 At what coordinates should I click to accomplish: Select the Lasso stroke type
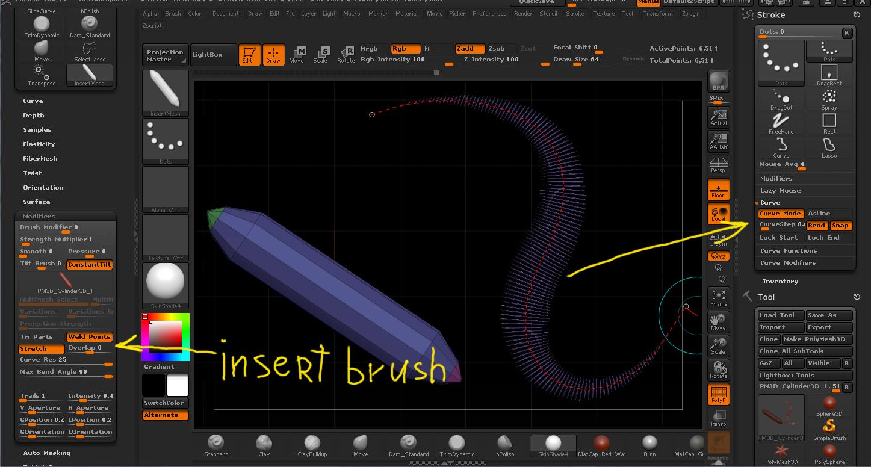pyautogui.click(x=829, y=148)
